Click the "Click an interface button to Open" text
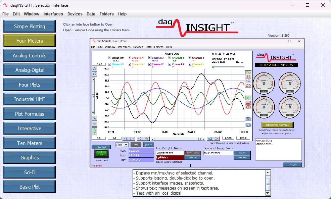 point(88,24)
